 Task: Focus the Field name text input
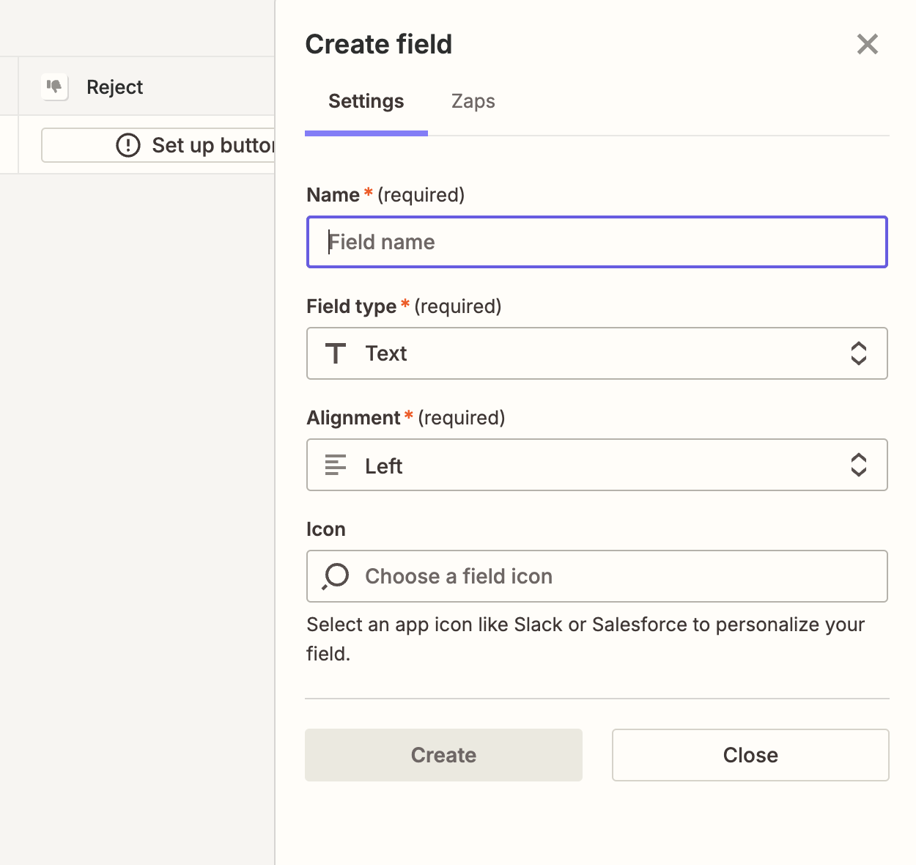coord(596,242)
